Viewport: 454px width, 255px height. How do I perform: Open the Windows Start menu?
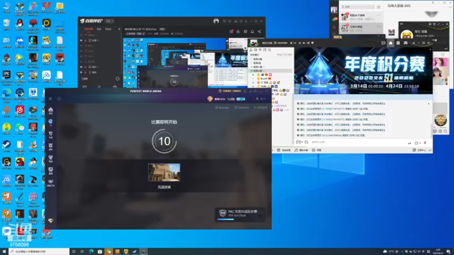click(4, 252)
